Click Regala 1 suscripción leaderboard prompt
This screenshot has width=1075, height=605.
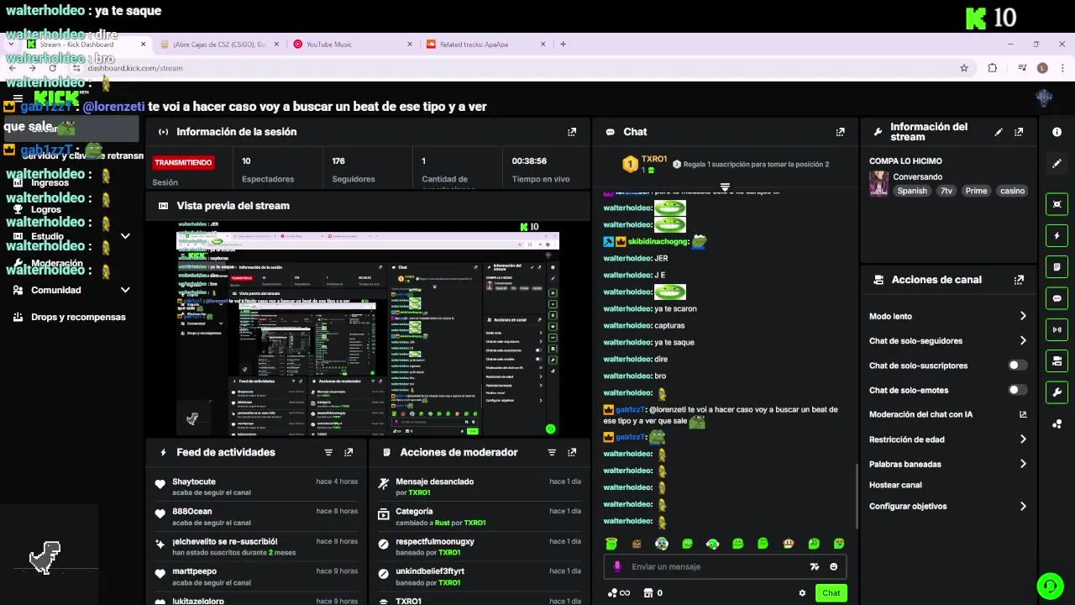click(751, 165)
